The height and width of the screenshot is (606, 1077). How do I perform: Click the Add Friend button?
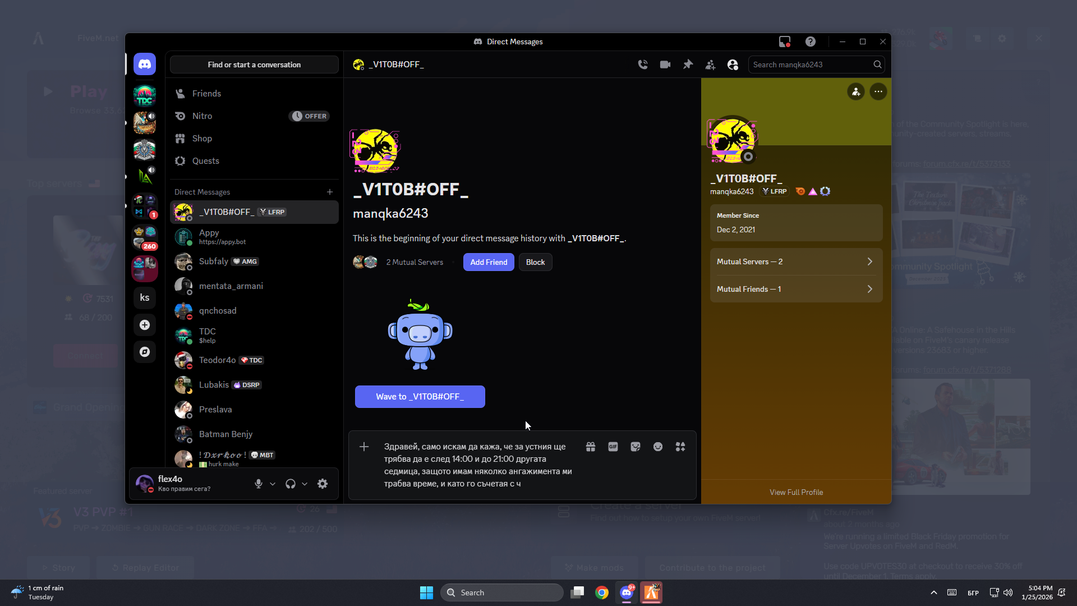[x=489, y=262]
